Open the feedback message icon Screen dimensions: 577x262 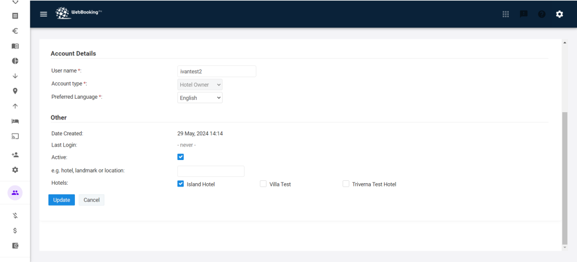pos(523,14)
